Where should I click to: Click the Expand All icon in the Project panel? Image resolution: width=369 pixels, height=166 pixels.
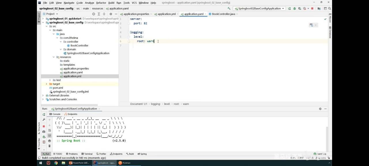pyautogui.click(x=99, y=14)
